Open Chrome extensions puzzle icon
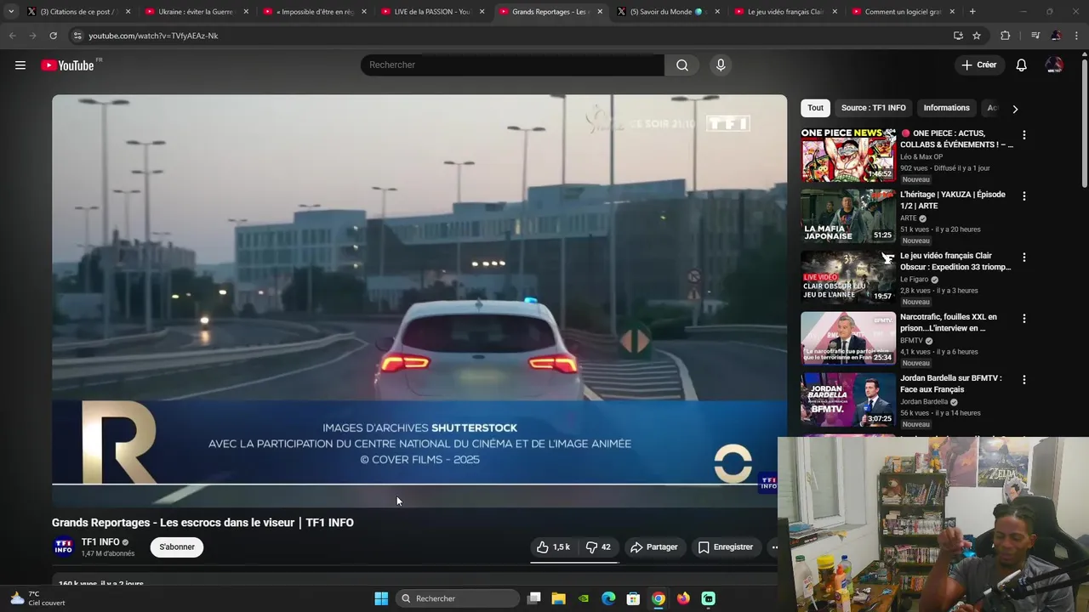Viewport: 1089px width, 612px height. click(x=1006, y=36)
